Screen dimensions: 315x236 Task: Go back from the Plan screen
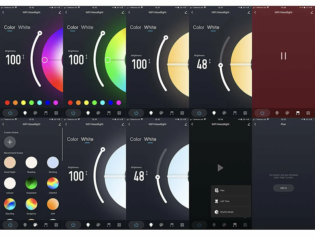[x=255, y=124]
